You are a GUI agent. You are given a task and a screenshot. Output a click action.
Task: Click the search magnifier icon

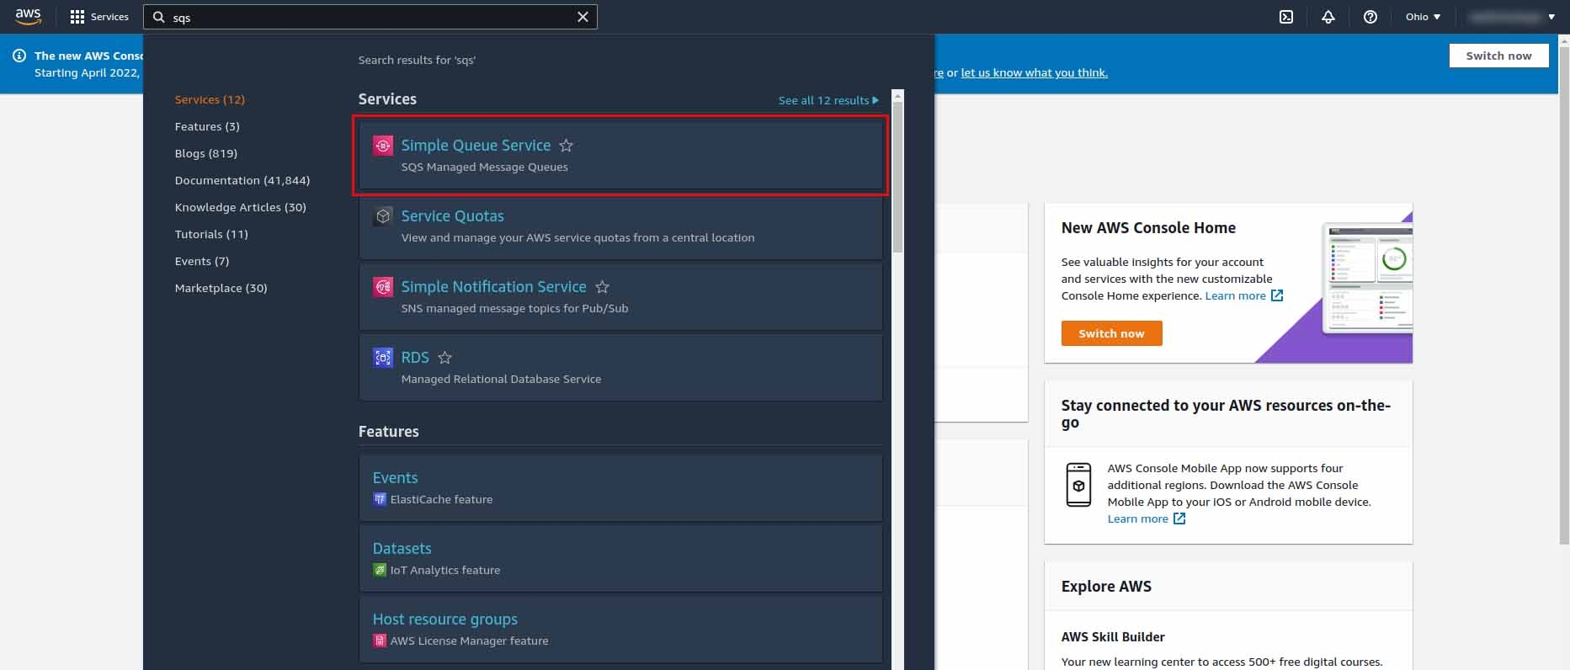(158, 17)
